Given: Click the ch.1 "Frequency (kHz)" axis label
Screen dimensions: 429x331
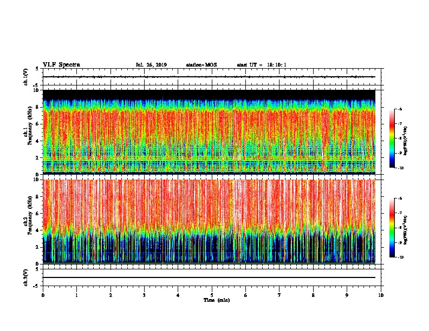Looking at the screenshot, I should coord(30,125).
